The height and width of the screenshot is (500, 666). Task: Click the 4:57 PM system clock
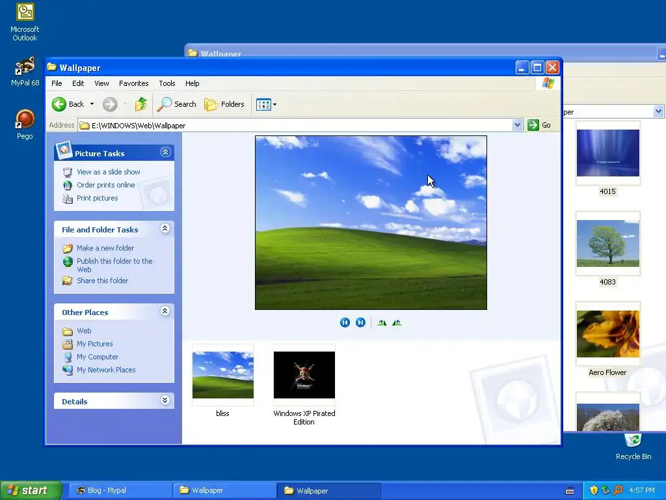[642, 491]
